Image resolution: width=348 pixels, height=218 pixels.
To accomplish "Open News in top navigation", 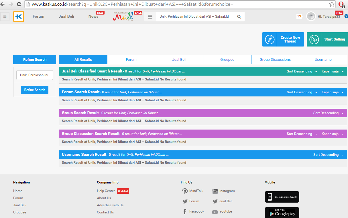I will (93, 16).
